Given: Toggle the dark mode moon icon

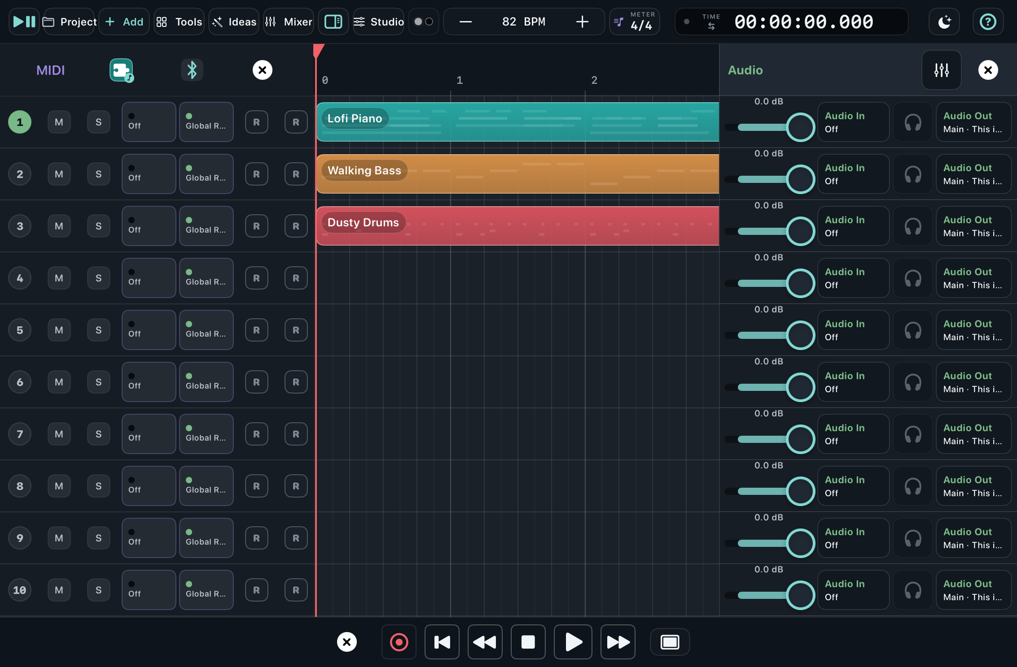Looking at the screenshot, I should point(944,22).
